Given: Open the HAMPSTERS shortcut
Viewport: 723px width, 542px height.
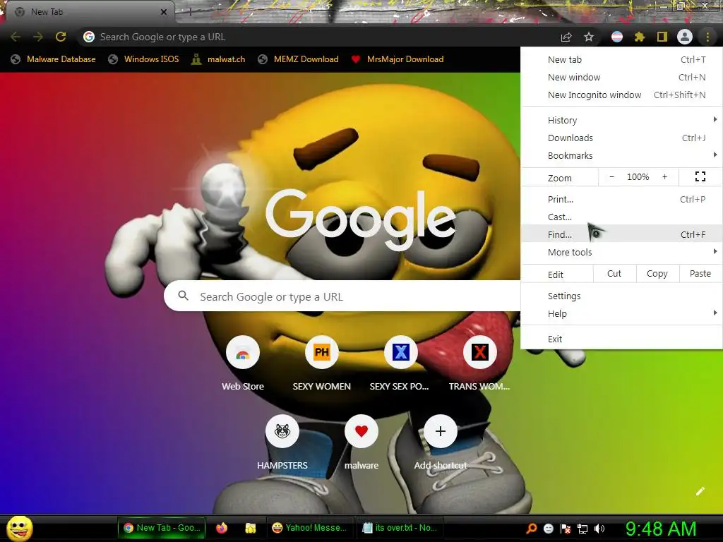Looking at the screenshot, I should coord(282,431).
